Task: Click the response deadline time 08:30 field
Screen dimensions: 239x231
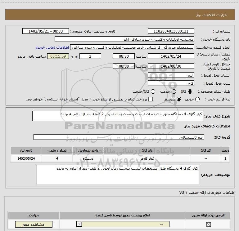Action: coord(124,56)
